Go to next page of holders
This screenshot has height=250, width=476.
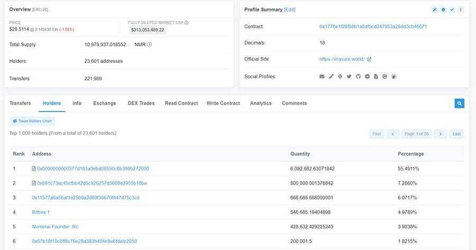440,134
